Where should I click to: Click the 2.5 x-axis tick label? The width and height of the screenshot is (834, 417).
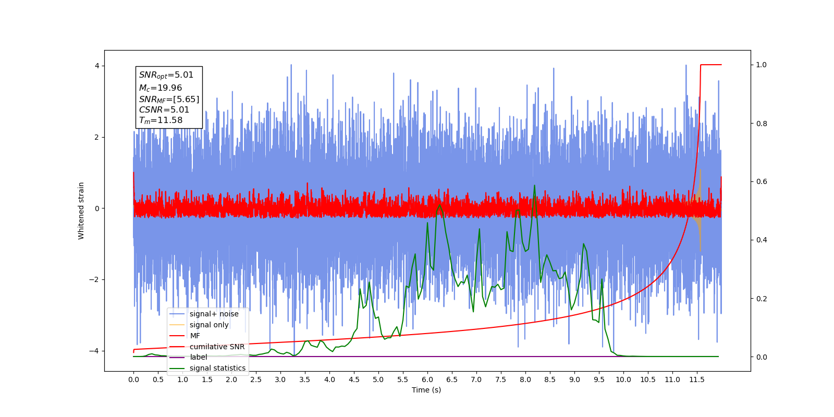[x=256, y=379]
